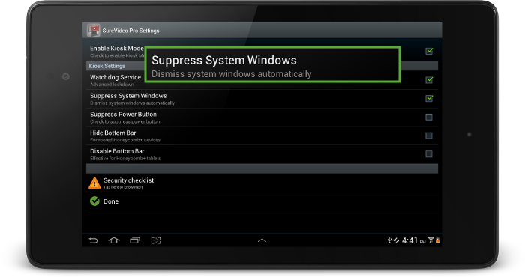Uncheck the Suppress System Windows checkbox
This screenshot has width=525, height=277.
pos(429,98)
